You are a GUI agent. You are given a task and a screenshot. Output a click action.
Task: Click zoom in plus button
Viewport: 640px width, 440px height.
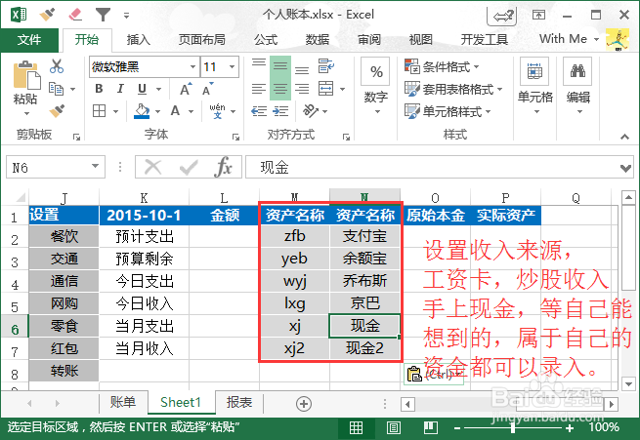pos(570,428)
